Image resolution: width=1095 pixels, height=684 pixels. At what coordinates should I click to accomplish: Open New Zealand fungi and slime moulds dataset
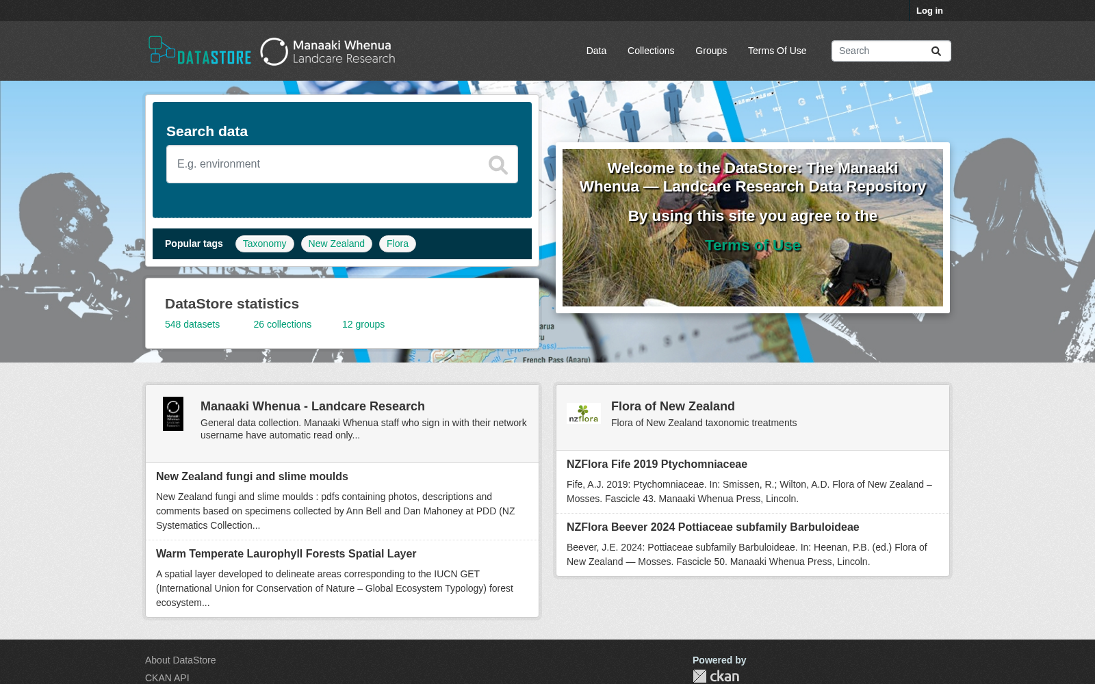point(252,477)
